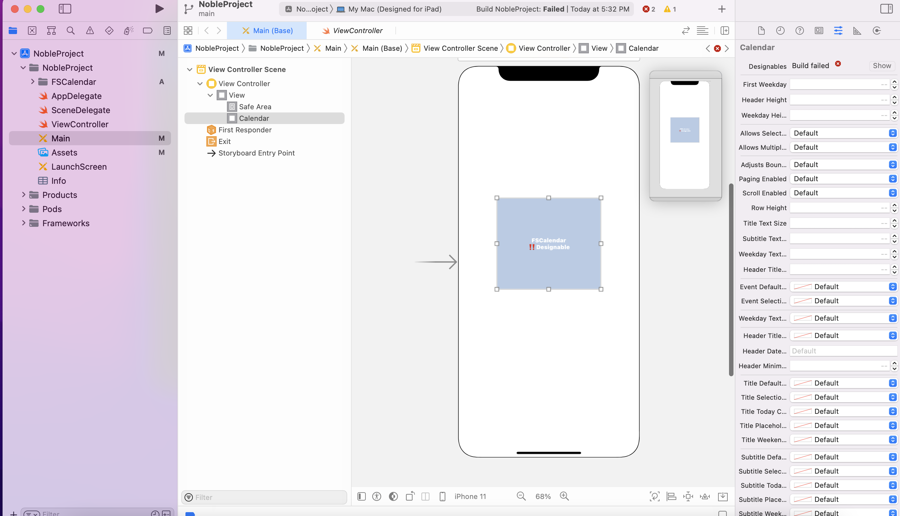Expand the FSCalendar folder
The height and width of the screenshot is (516, 900).
click(32, 82)
